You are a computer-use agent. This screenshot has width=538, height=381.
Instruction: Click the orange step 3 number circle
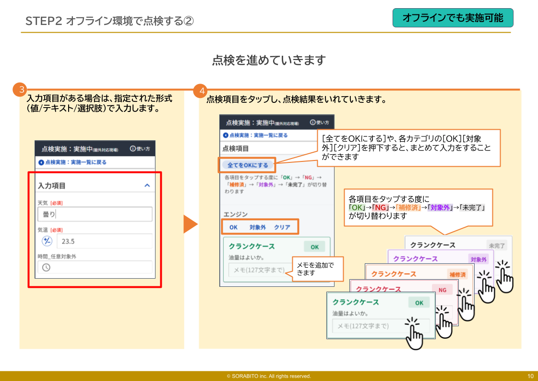20,90
